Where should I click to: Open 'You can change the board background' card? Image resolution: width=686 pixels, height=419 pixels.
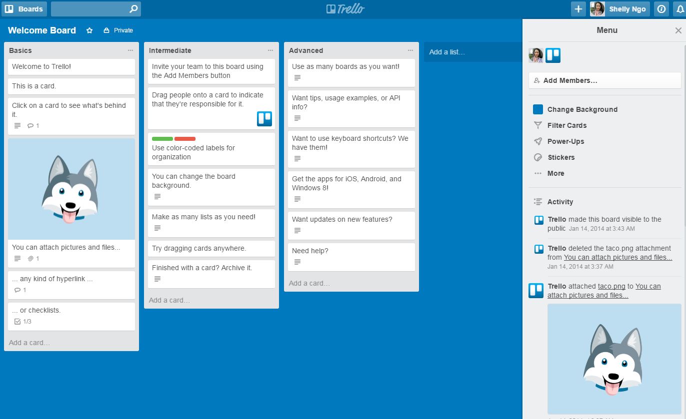pos(211,187)
